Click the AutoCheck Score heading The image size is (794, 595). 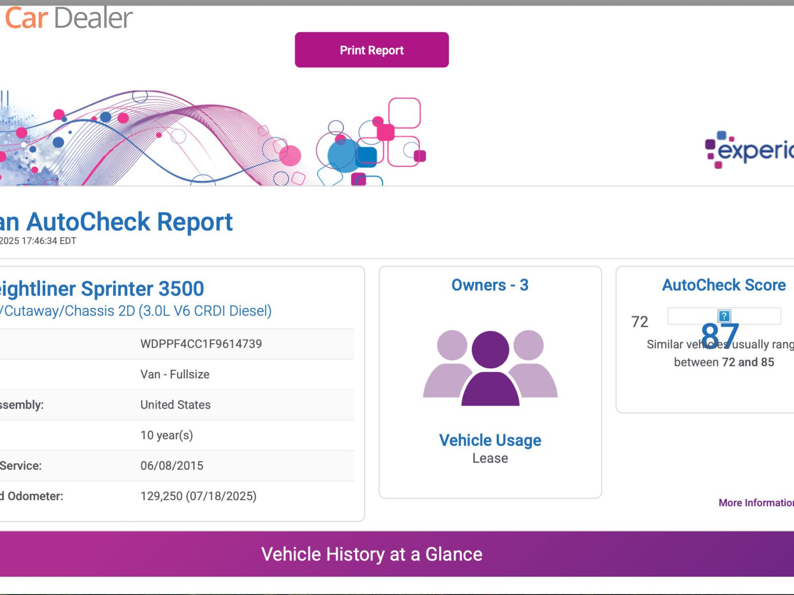tap(724, 285)
